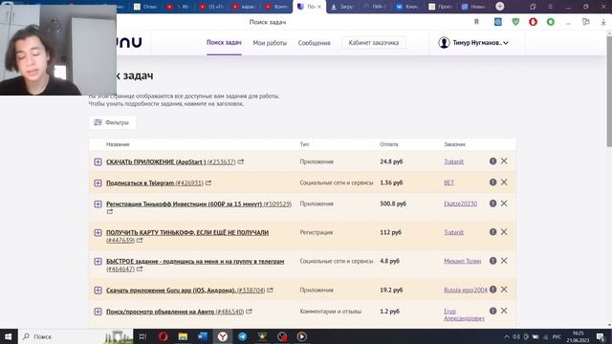
Task: Open Сообщения tab
Action: point(315,43)
